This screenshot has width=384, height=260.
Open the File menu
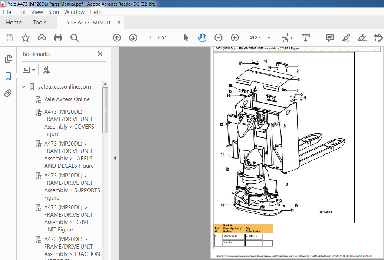click(x=7, y=12)
